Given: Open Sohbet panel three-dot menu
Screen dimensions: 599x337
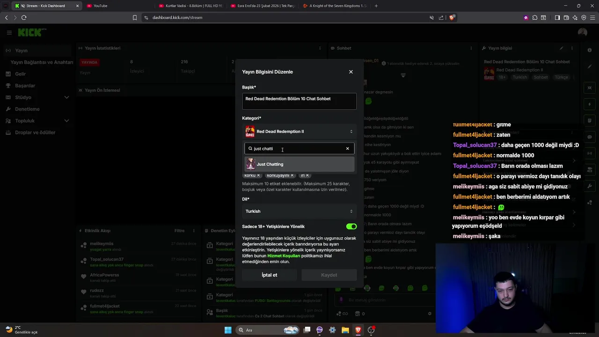Looking at the screenshot, I should (472, 48).
